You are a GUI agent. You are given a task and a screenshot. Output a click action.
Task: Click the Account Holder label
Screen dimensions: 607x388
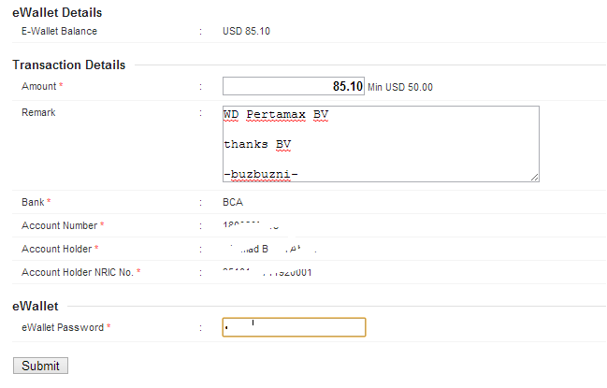[60, 249]
